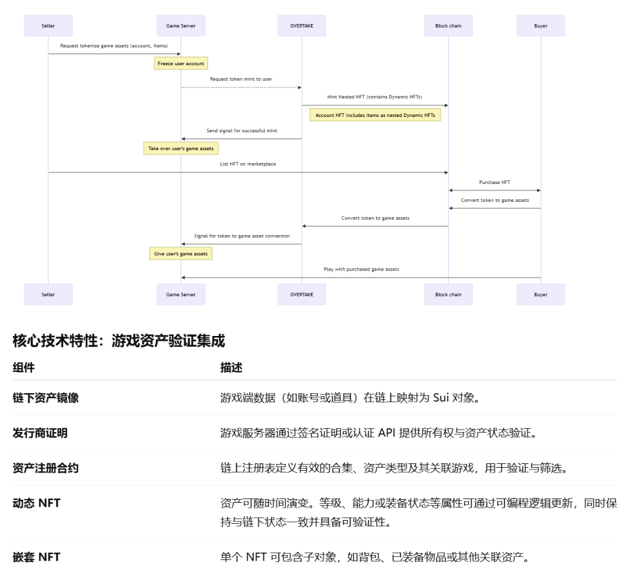This screenshot has height=576, width=636.
Task: Click the 'Purchase NFT' message text
Action: point(494,182)
